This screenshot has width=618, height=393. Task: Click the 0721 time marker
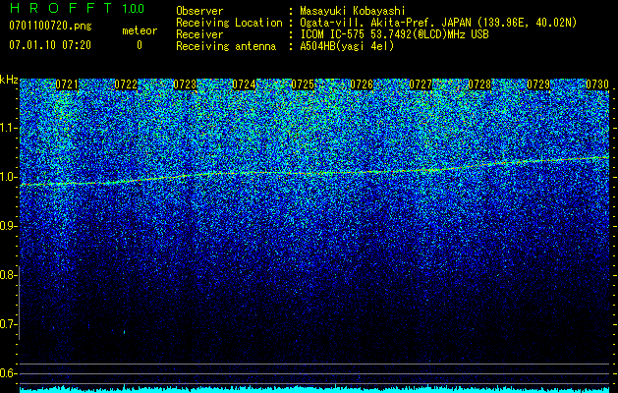click(67, 84)
